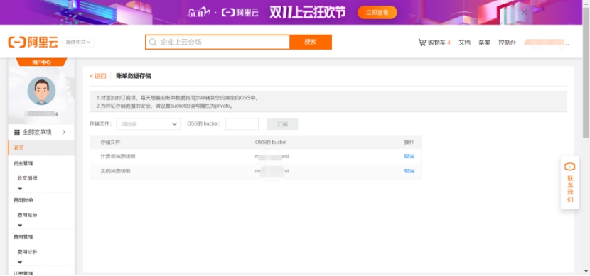Expand the chevron next to 全部菜单项

tap(63, 132)
